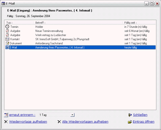Click the door icon next to Schließen
161x130 pixels.
tap(130, 115)
